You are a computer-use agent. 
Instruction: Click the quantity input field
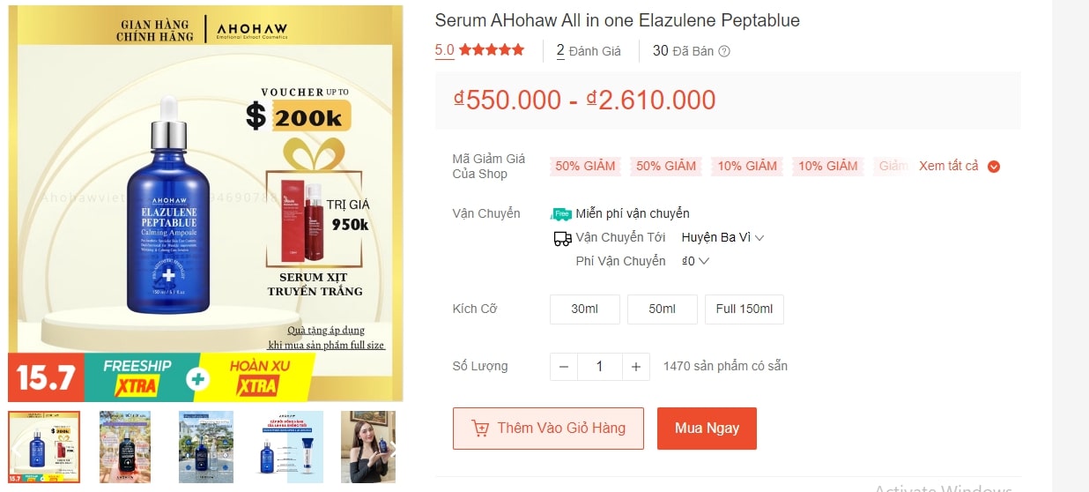click(599, 367)
